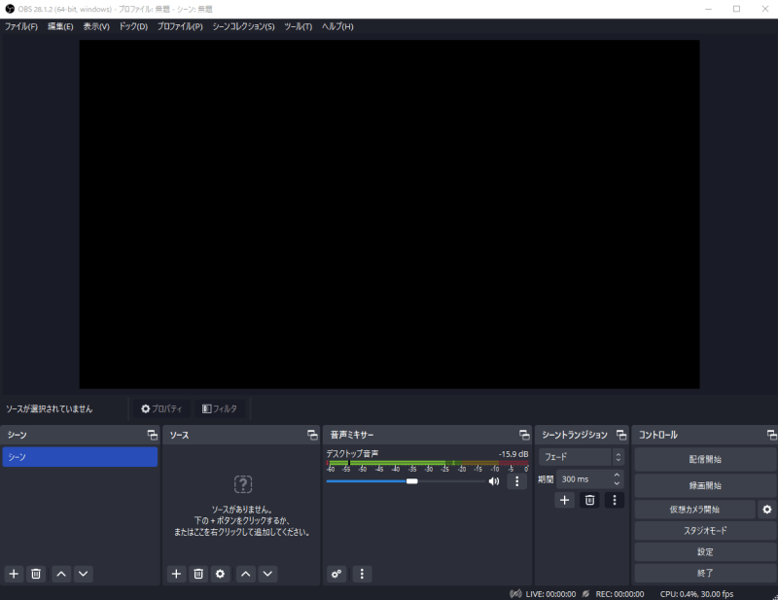The image size is (778, 600).
Task: Open the 表示(V) menu
Action: pyautogui.click(x=96, y=26)
